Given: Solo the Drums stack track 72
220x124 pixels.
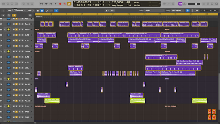Looking at the screenshot, I should 16,51.
